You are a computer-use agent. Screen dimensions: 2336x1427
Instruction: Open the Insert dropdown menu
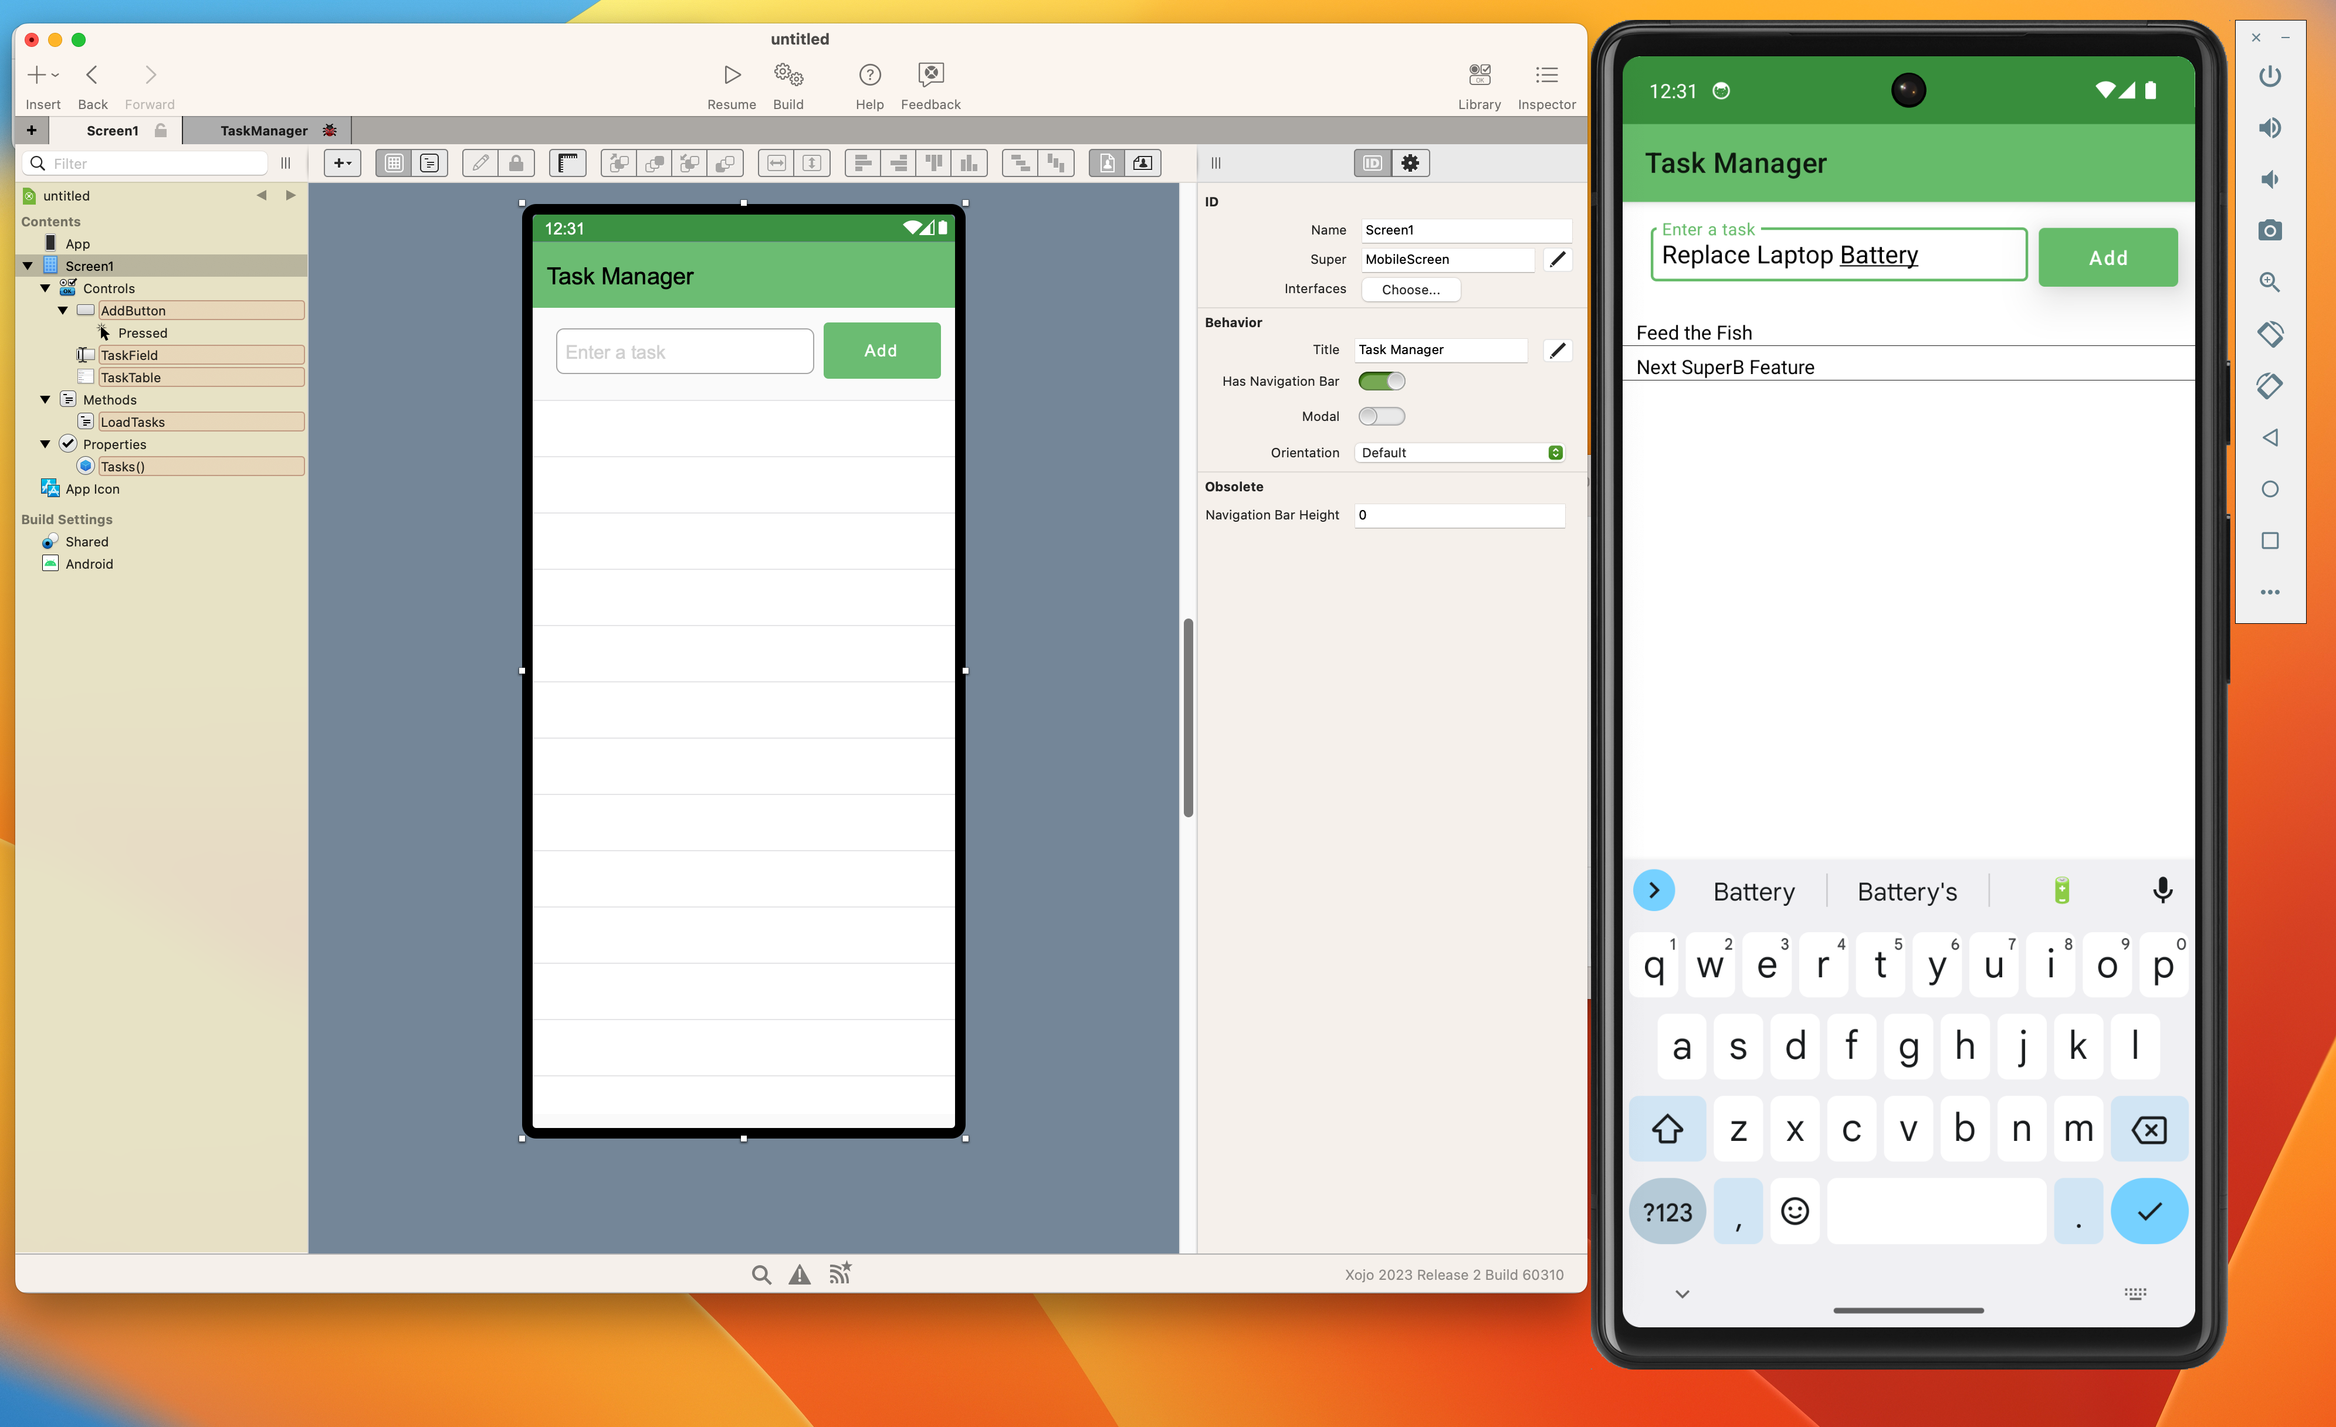coord(43,74)
